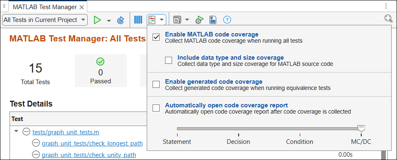Close the MATLAB Test Manager tab

coord(81,7)
